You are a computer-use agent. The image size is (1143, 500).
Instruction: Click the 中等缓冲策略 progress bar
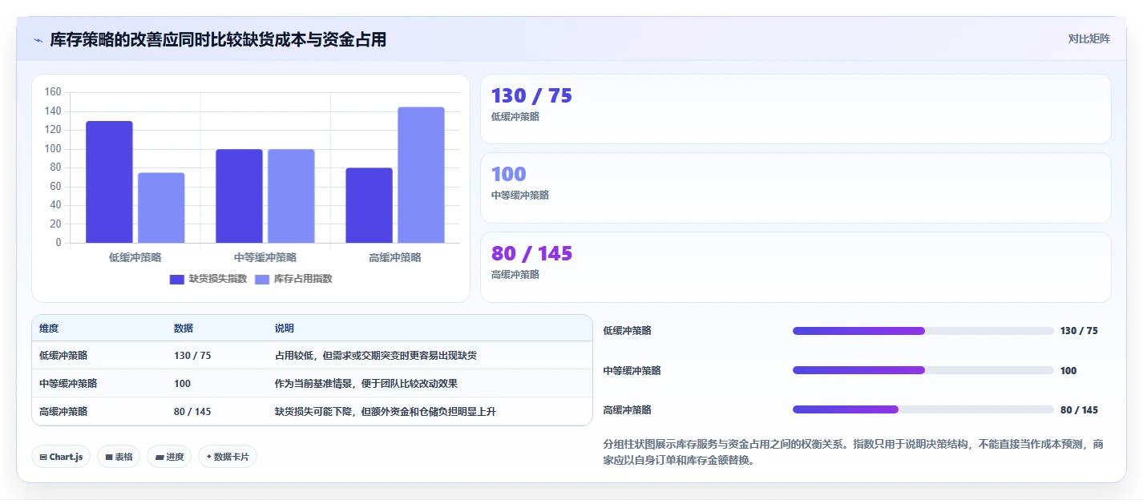point(923,370)
